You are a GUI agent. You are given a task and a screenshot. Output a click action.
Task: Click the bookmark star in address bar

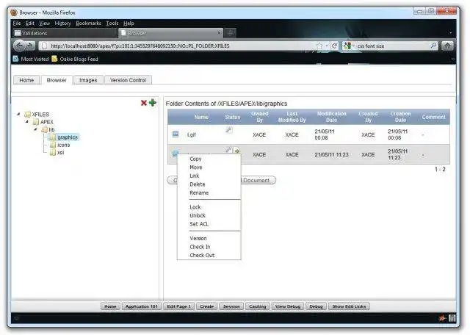319,46
